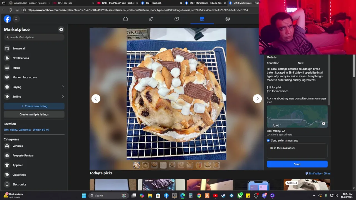Click the Inbox icon in Marketplace sidebar
The width and height of the screenshot is (356, 200).
(7, 67)
